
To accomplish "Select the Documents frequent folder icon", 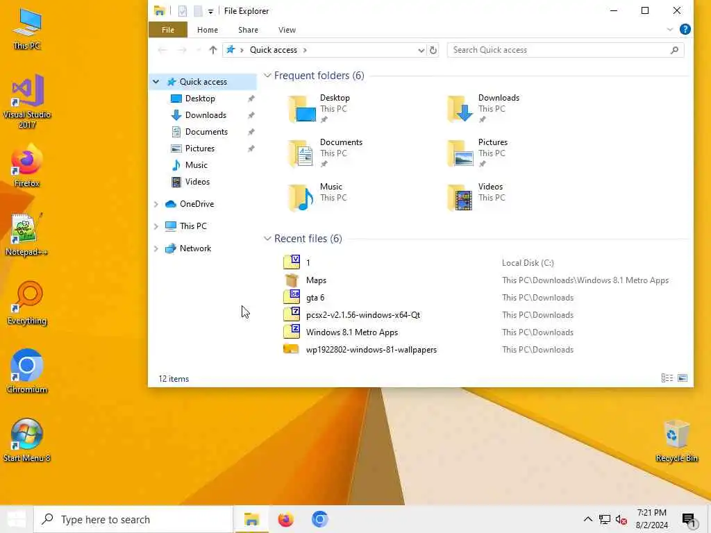I will pyautogui.click(x=302, y=153).
